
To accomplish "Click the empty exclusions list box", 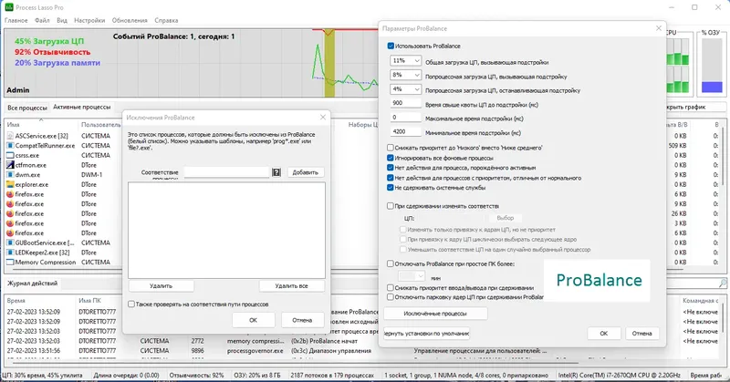I will [226, 230].
